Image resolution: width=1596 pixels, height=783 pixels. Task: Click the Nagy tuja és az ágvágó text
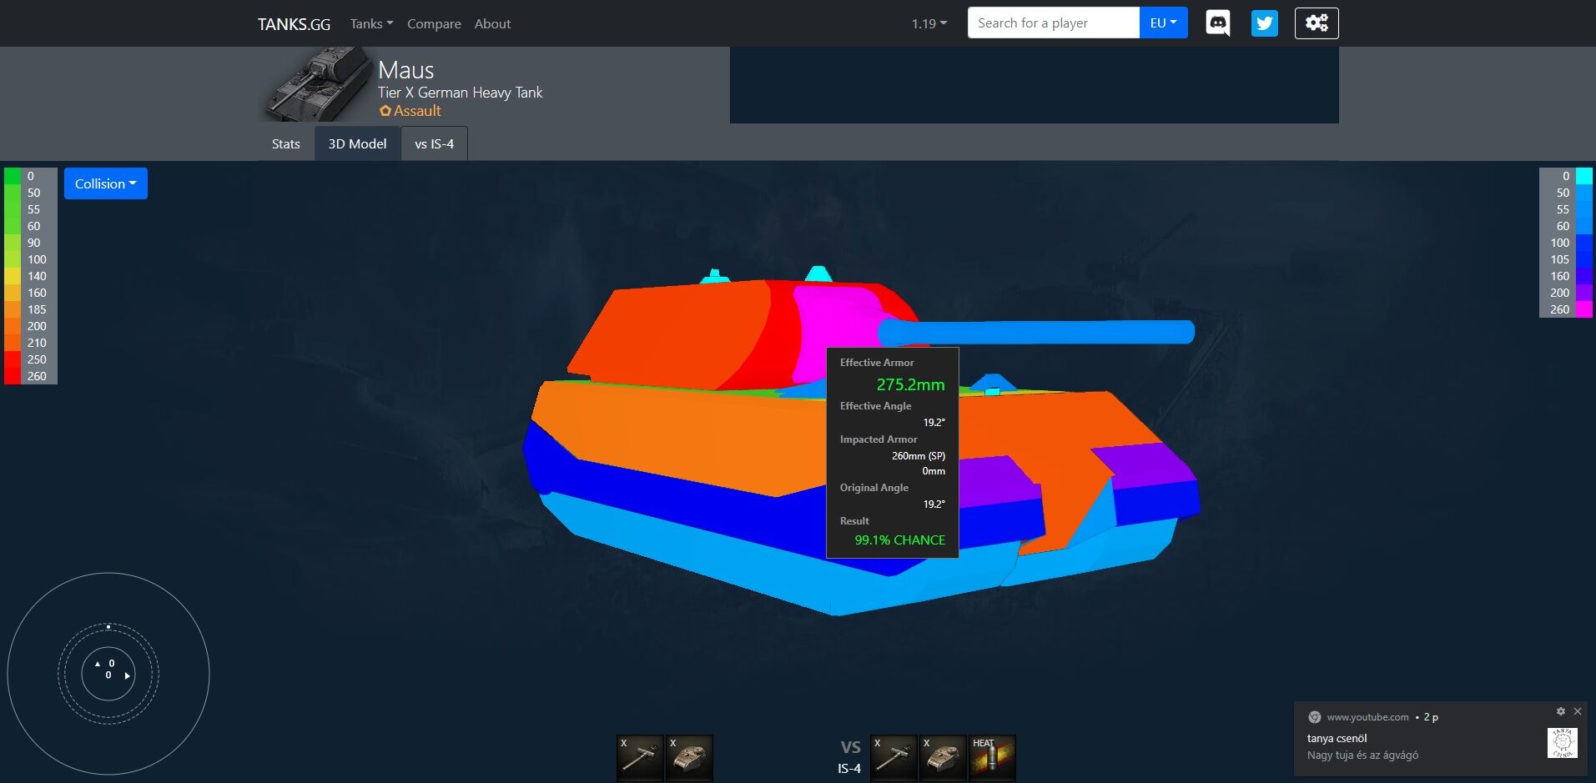click(1362, 755)
